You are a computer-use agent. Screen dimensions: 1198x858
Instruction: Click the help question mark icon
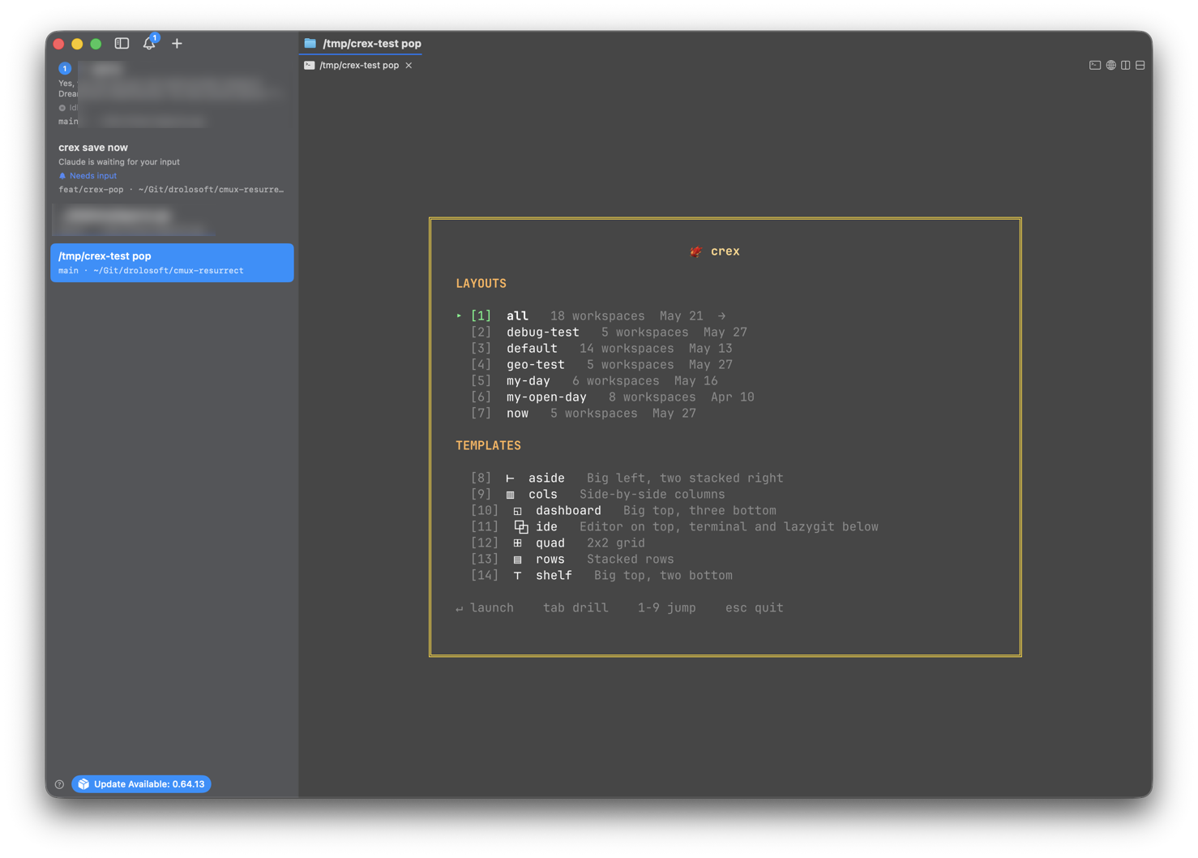[x=59, y=784]
